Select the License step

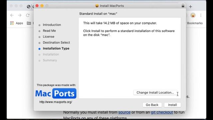pyautogui.click(x=49, y=37)
